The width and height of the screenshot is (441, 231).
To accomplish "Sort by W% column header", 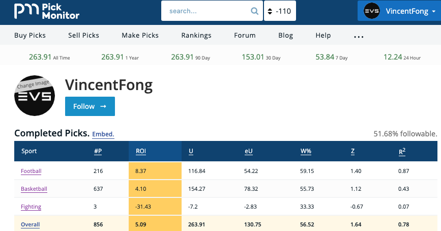I will pyautogui.click(x=306, y=151).
